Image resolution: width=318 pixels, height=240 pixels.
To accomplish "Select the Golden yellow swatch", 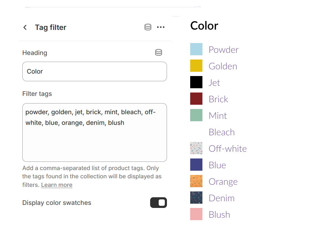I will [196, 65].
